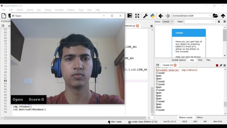Switch to Variable explorer tab
Screen dimensions: 227x128
(x=179, y=60)
